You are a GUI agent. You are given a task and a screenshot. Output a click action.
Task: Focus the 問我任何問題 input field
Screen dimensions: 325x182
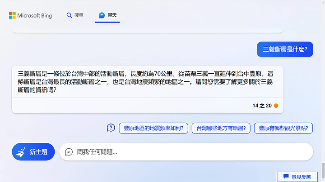click(186, 152)
